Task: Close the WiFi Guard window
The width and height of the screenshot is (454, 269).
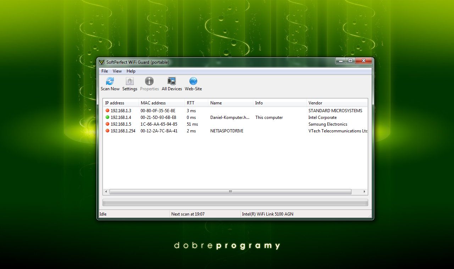Action: click(363, 61)
